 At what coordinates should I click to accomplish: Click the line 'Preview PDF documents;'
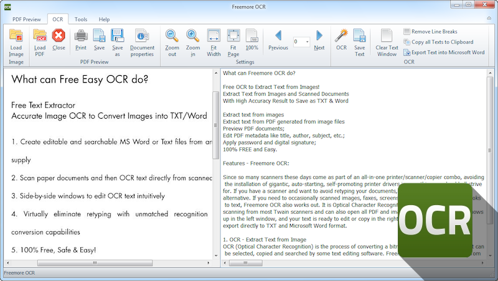click(x=253, y=129)
